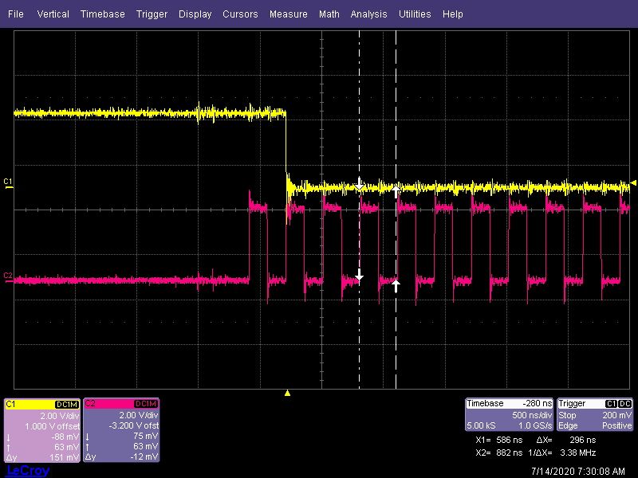Open the Measure menu
This screenshot has width=638, height=478.
coord(288,14)
